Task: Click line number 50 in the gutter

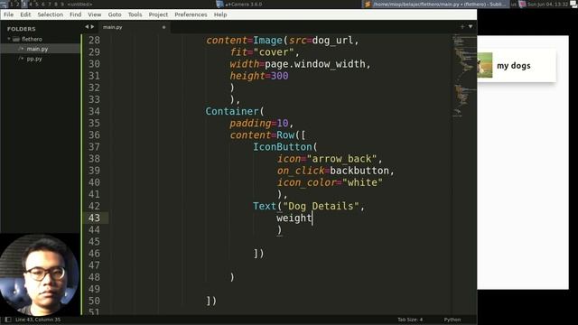Action: click(x=94, y=301)
